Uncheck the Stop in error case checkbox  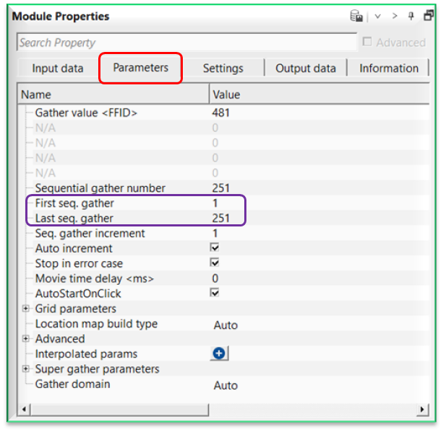point(215,263)
